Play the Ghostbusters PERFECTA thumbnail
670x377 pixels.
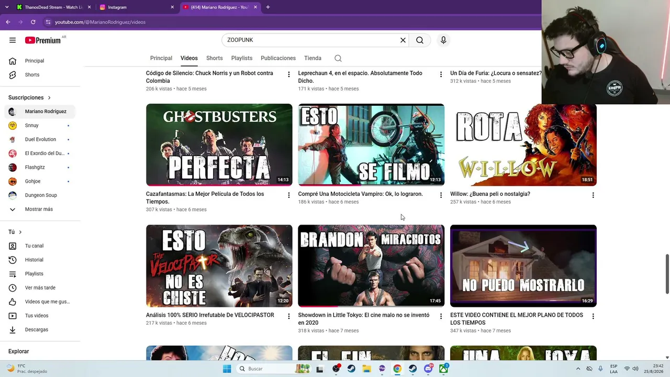[219, 145]
